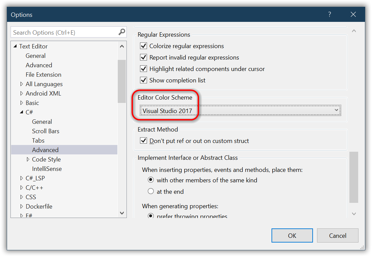This screenshot has height=257, width=372.
Task: Expand the Android XML node
Action: pos(22,94)
